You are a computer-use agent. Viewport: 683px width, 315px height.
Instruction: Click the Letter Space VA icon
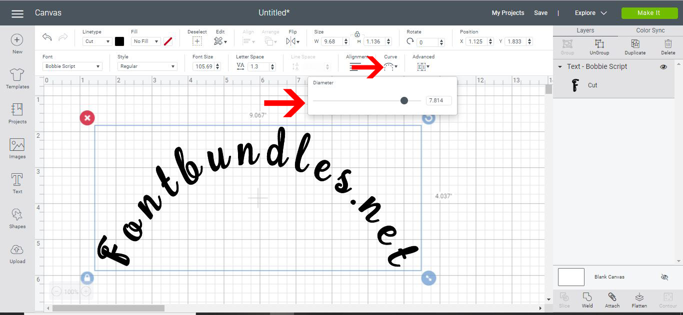(x=240, y=66)
